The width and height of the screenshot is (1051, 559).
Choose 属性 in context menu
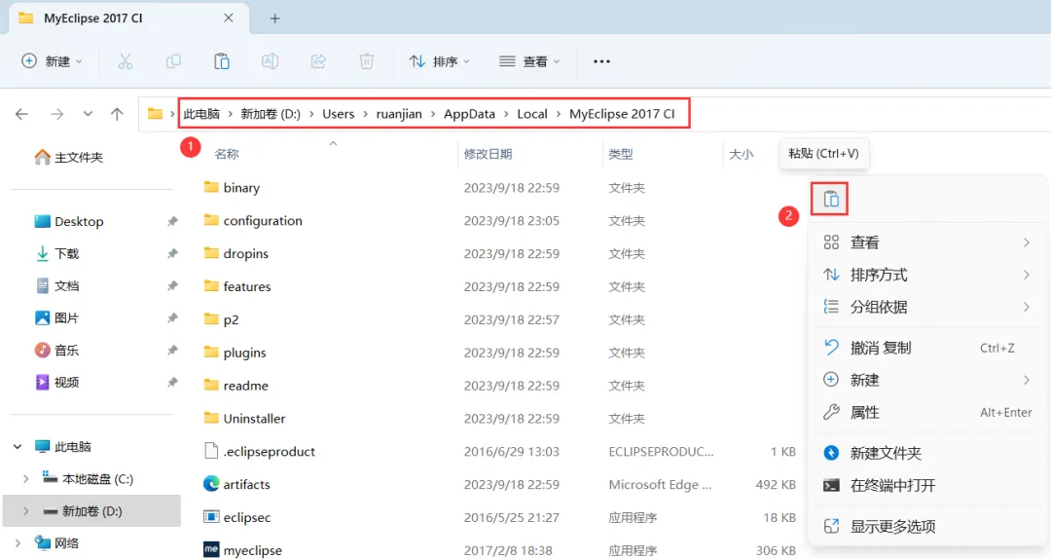coord(927,412)
